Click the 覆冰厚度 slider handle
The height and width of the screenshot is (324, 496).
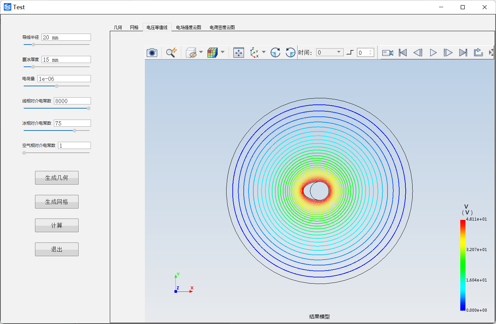[x=33, y=67]
